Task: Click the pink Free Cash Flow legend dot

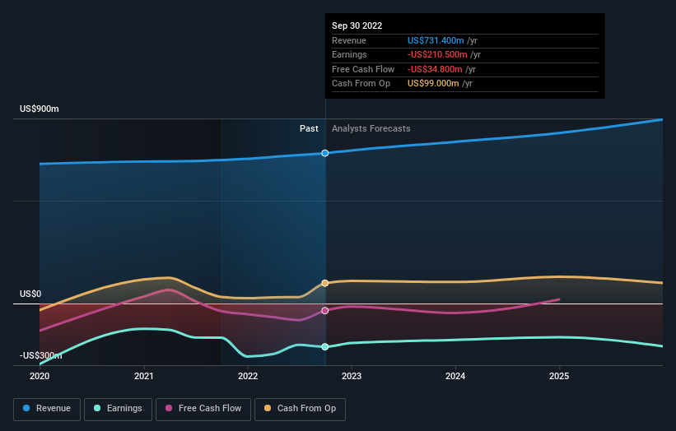Action: point(169,408)
